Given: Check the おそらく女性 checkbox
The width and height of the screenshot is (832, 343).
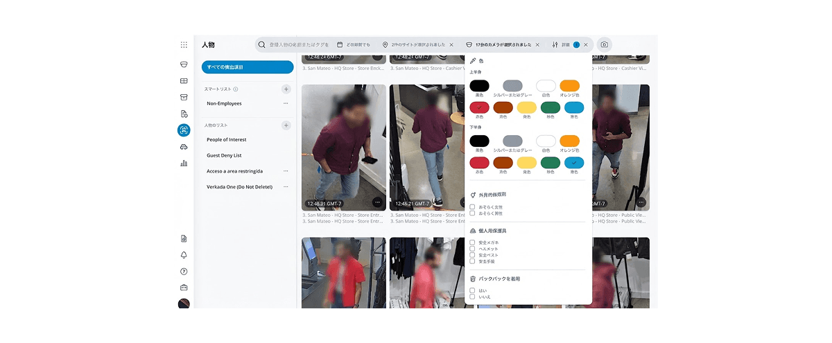Looking at the screenshot, I should click(472, 206).
